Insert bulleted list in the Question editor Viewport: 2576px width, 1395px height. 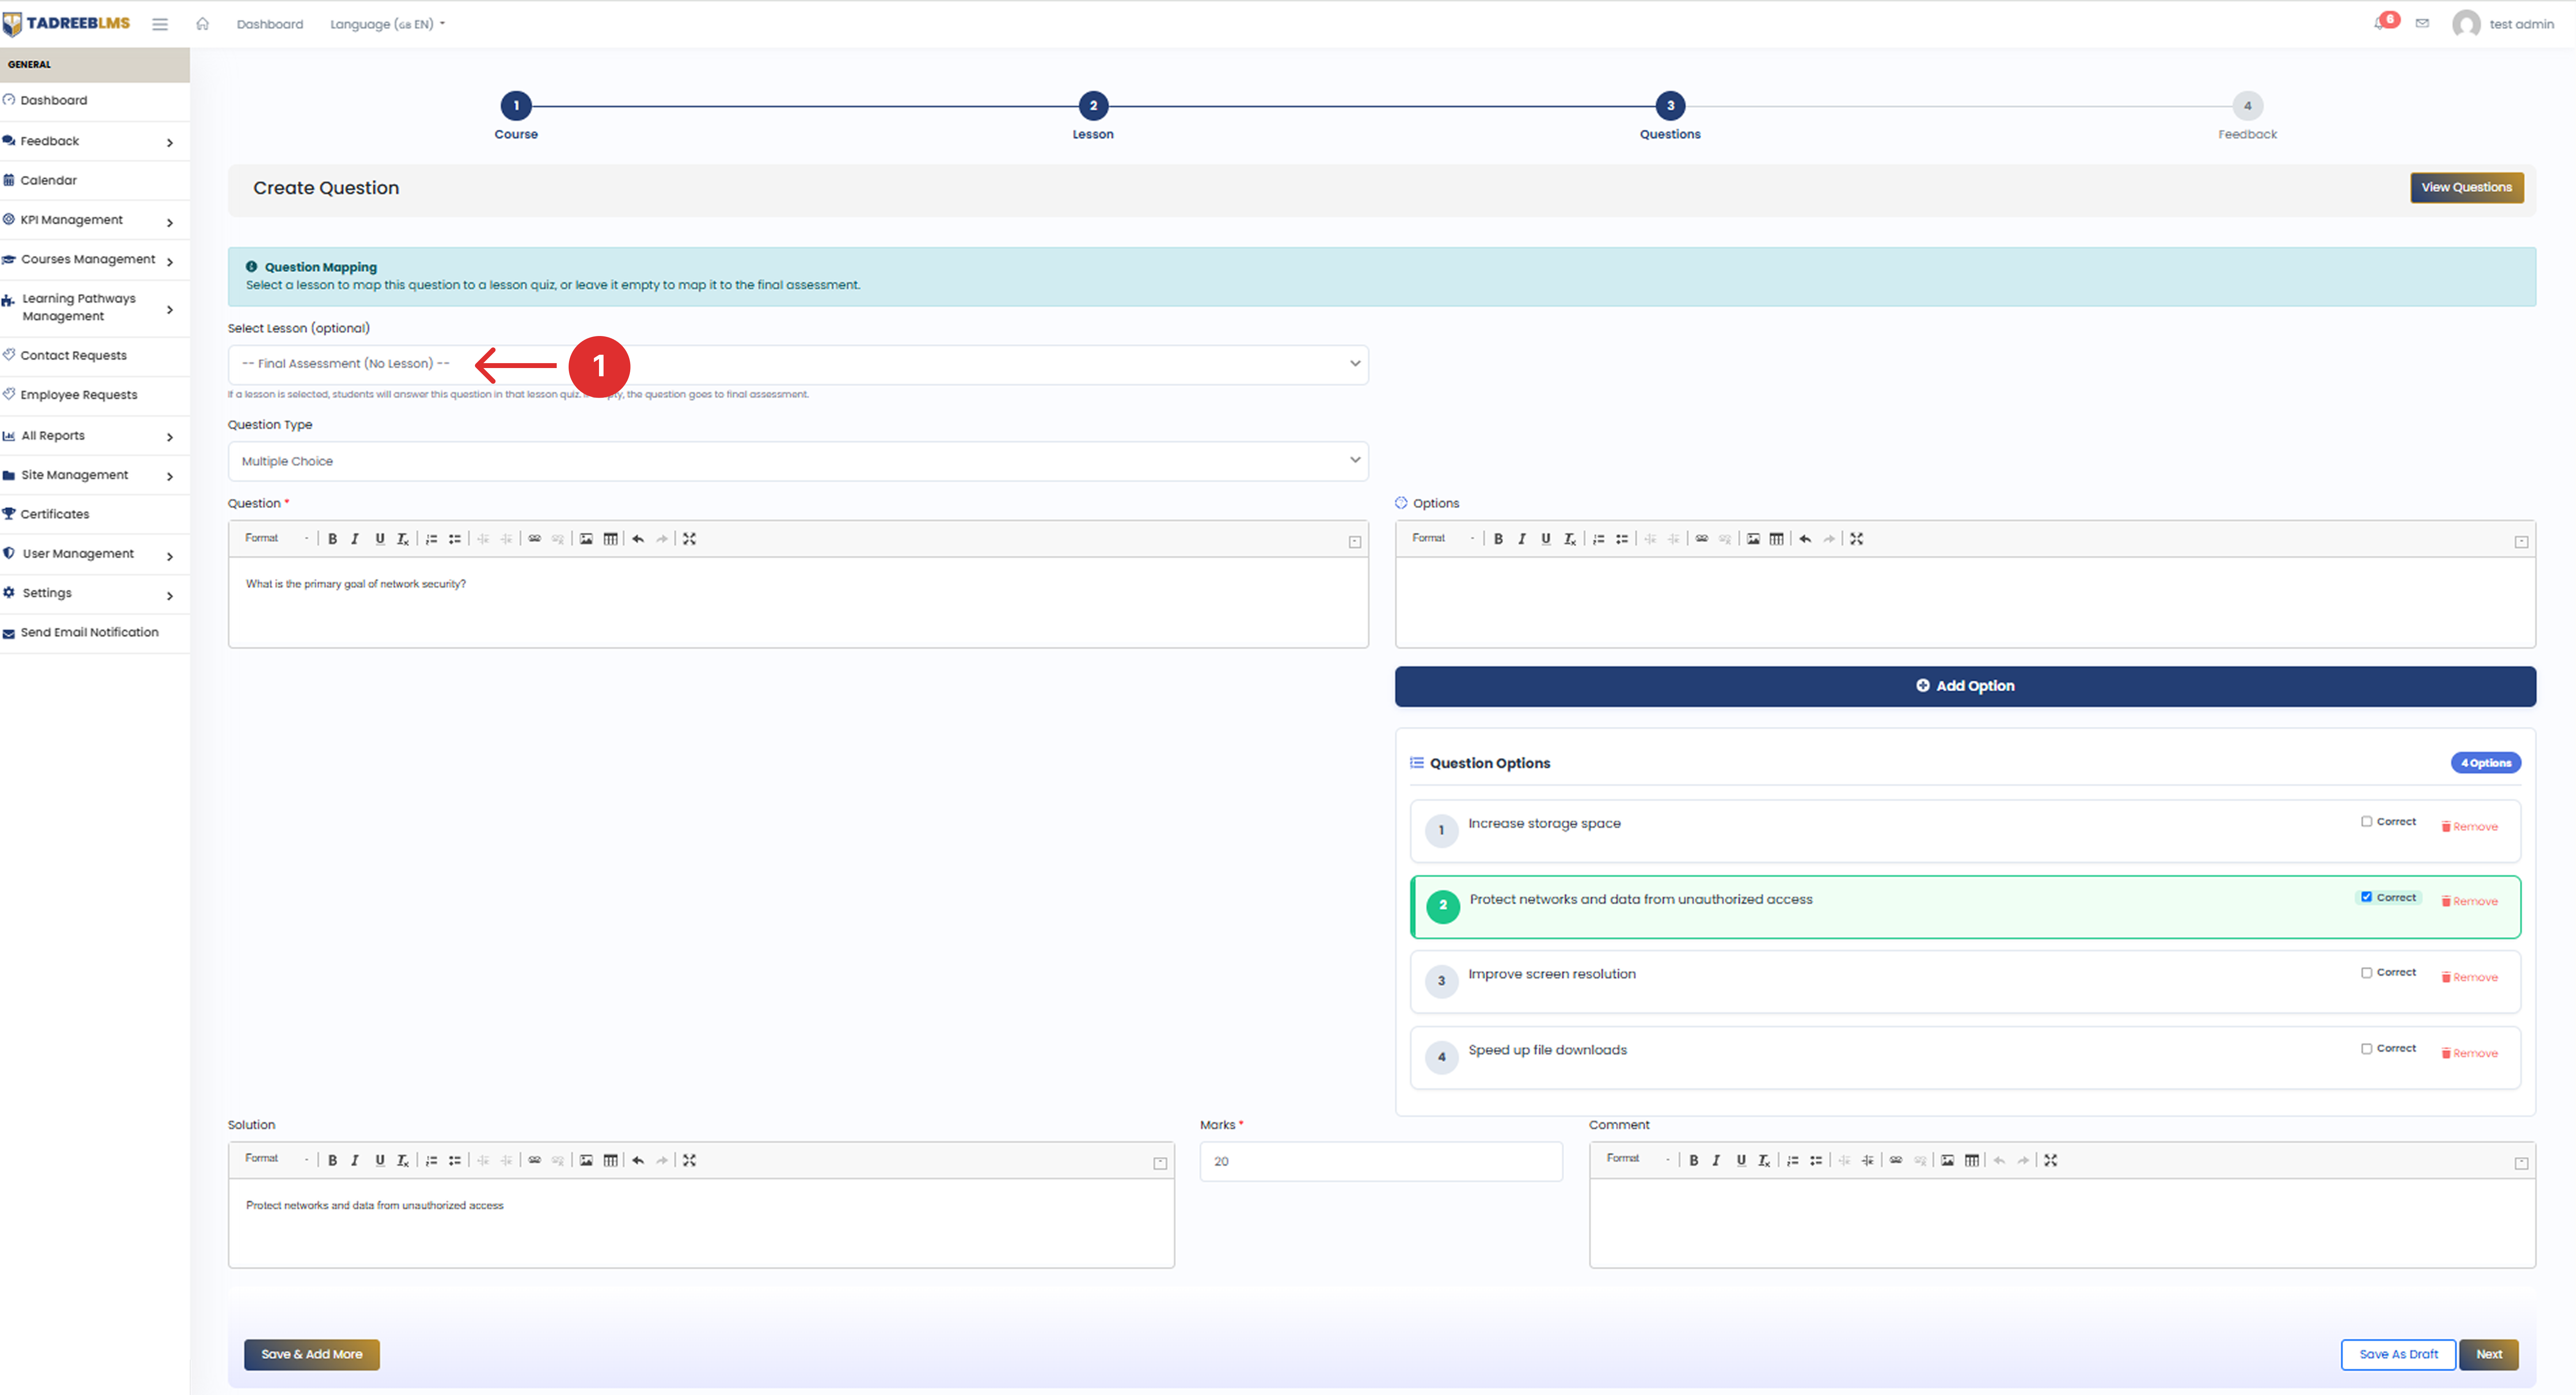(x=455, y=539)
